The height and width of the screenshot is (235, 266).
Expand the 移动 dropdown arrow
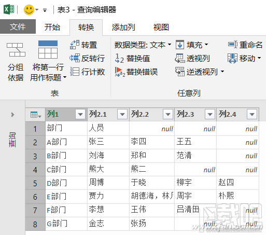[259, 58]
